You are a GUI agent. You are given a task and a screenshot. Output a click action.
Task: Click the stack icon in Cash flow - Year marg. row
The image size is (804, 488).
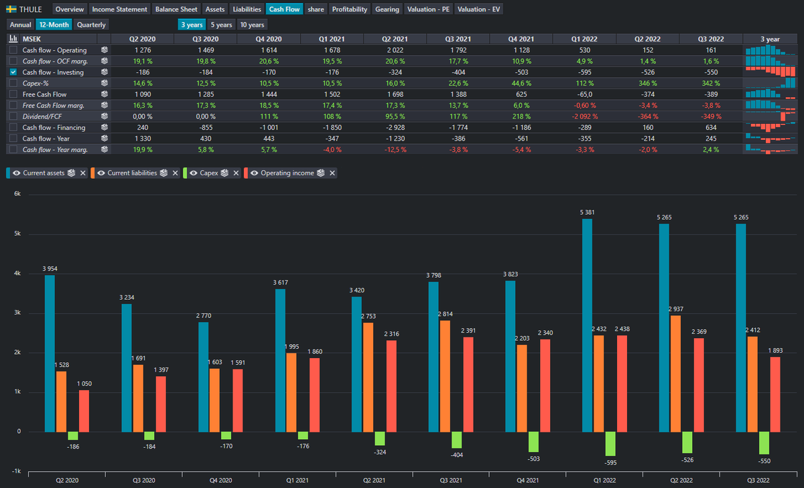coord(105,149)
